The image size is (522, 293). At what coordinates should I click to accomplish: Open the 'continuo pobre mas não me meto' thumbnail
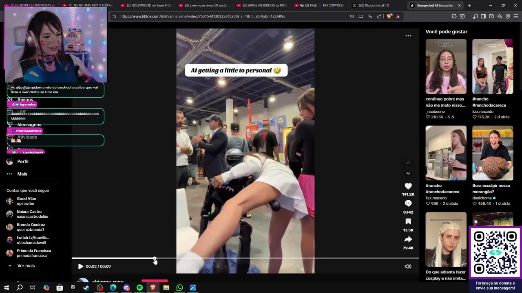click(446, 67)
